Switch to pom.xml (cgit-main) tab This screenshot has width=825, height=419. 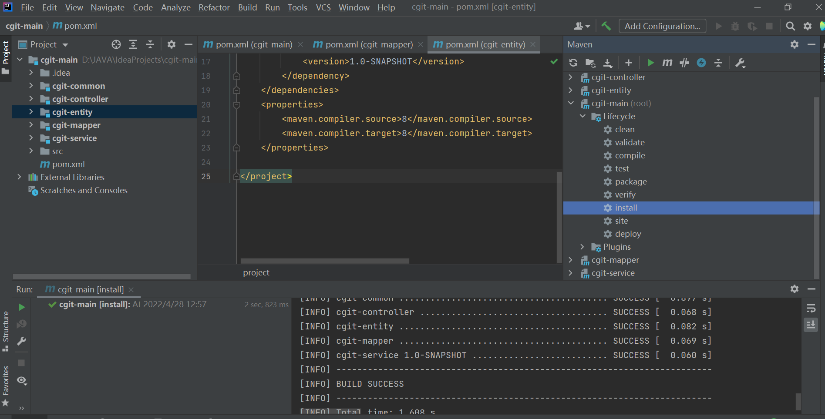tap(254, 44)
